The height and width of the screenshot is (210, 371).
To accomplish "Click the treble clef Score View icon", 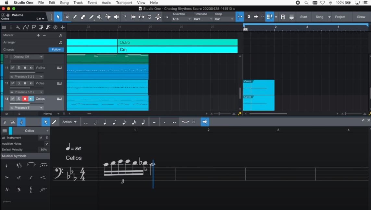I will [x=21, y=122].
